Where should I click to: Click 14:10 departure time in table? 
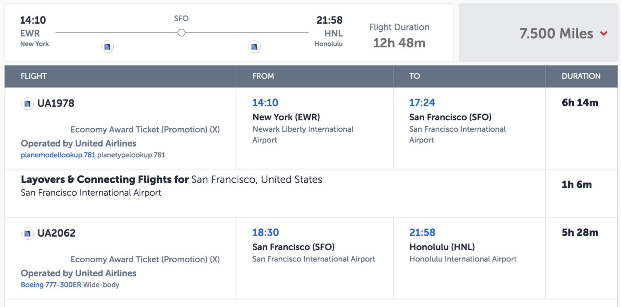pos(265,103)
